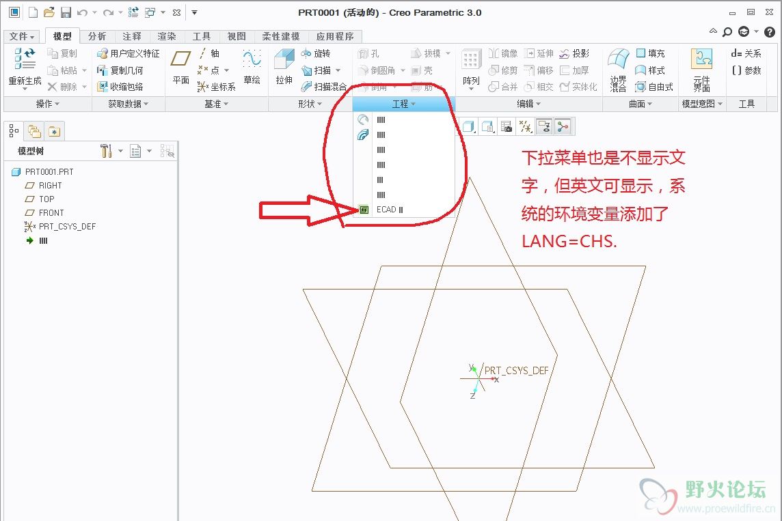Expand the Editing (编辑) group
This screenshot has width=782, height=521.
pos(528,104)
